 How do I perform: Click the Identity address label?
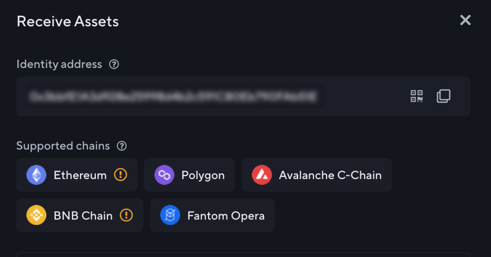(x=59, y=64)
